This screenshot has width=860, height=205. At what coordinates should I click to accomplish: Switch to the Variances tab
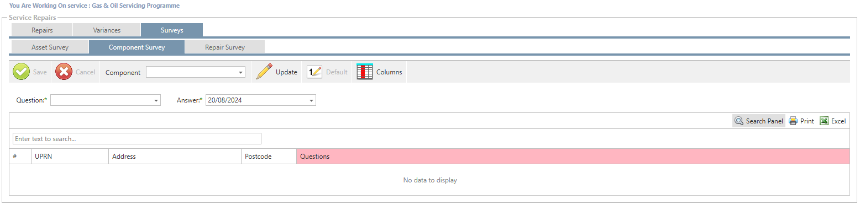click(107, 30)
